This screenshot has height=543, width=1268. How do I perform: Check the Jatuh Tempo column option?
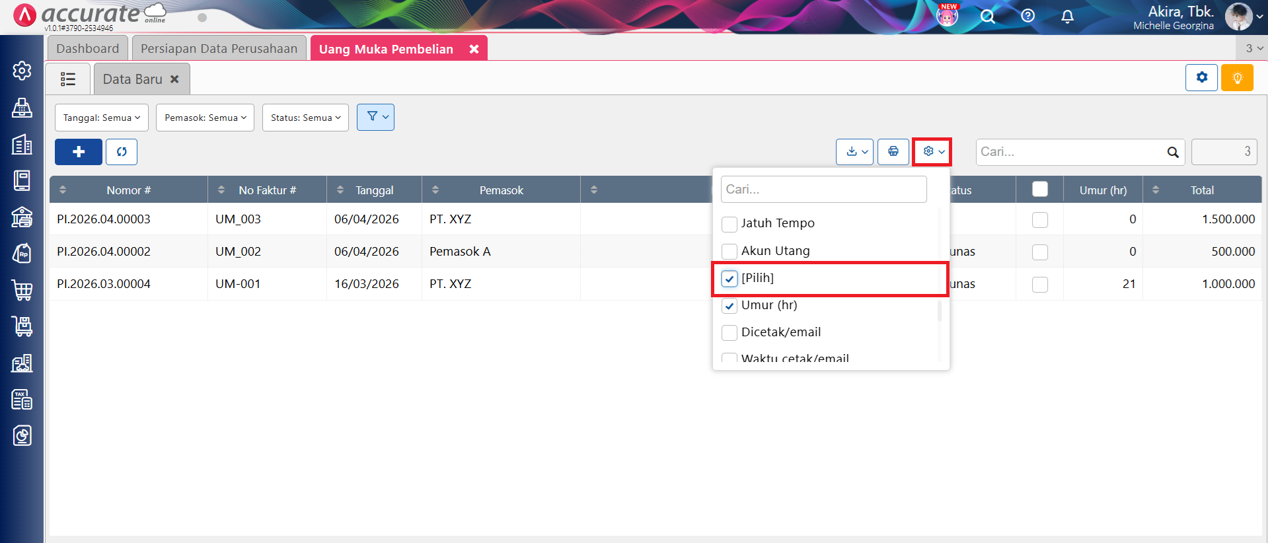click(729, 225)
